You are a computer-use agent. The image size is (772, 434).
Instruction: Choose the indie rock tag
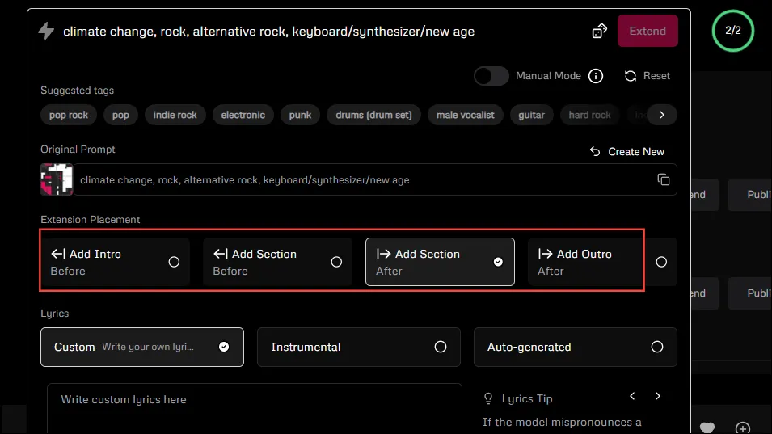(175, 115)
